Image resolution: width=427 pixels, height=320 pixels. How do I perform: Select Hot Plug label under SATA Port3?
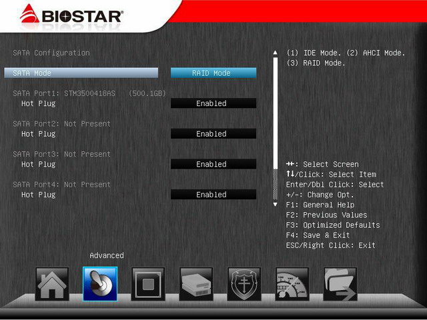pyautogui.click(x=39, y=165)
